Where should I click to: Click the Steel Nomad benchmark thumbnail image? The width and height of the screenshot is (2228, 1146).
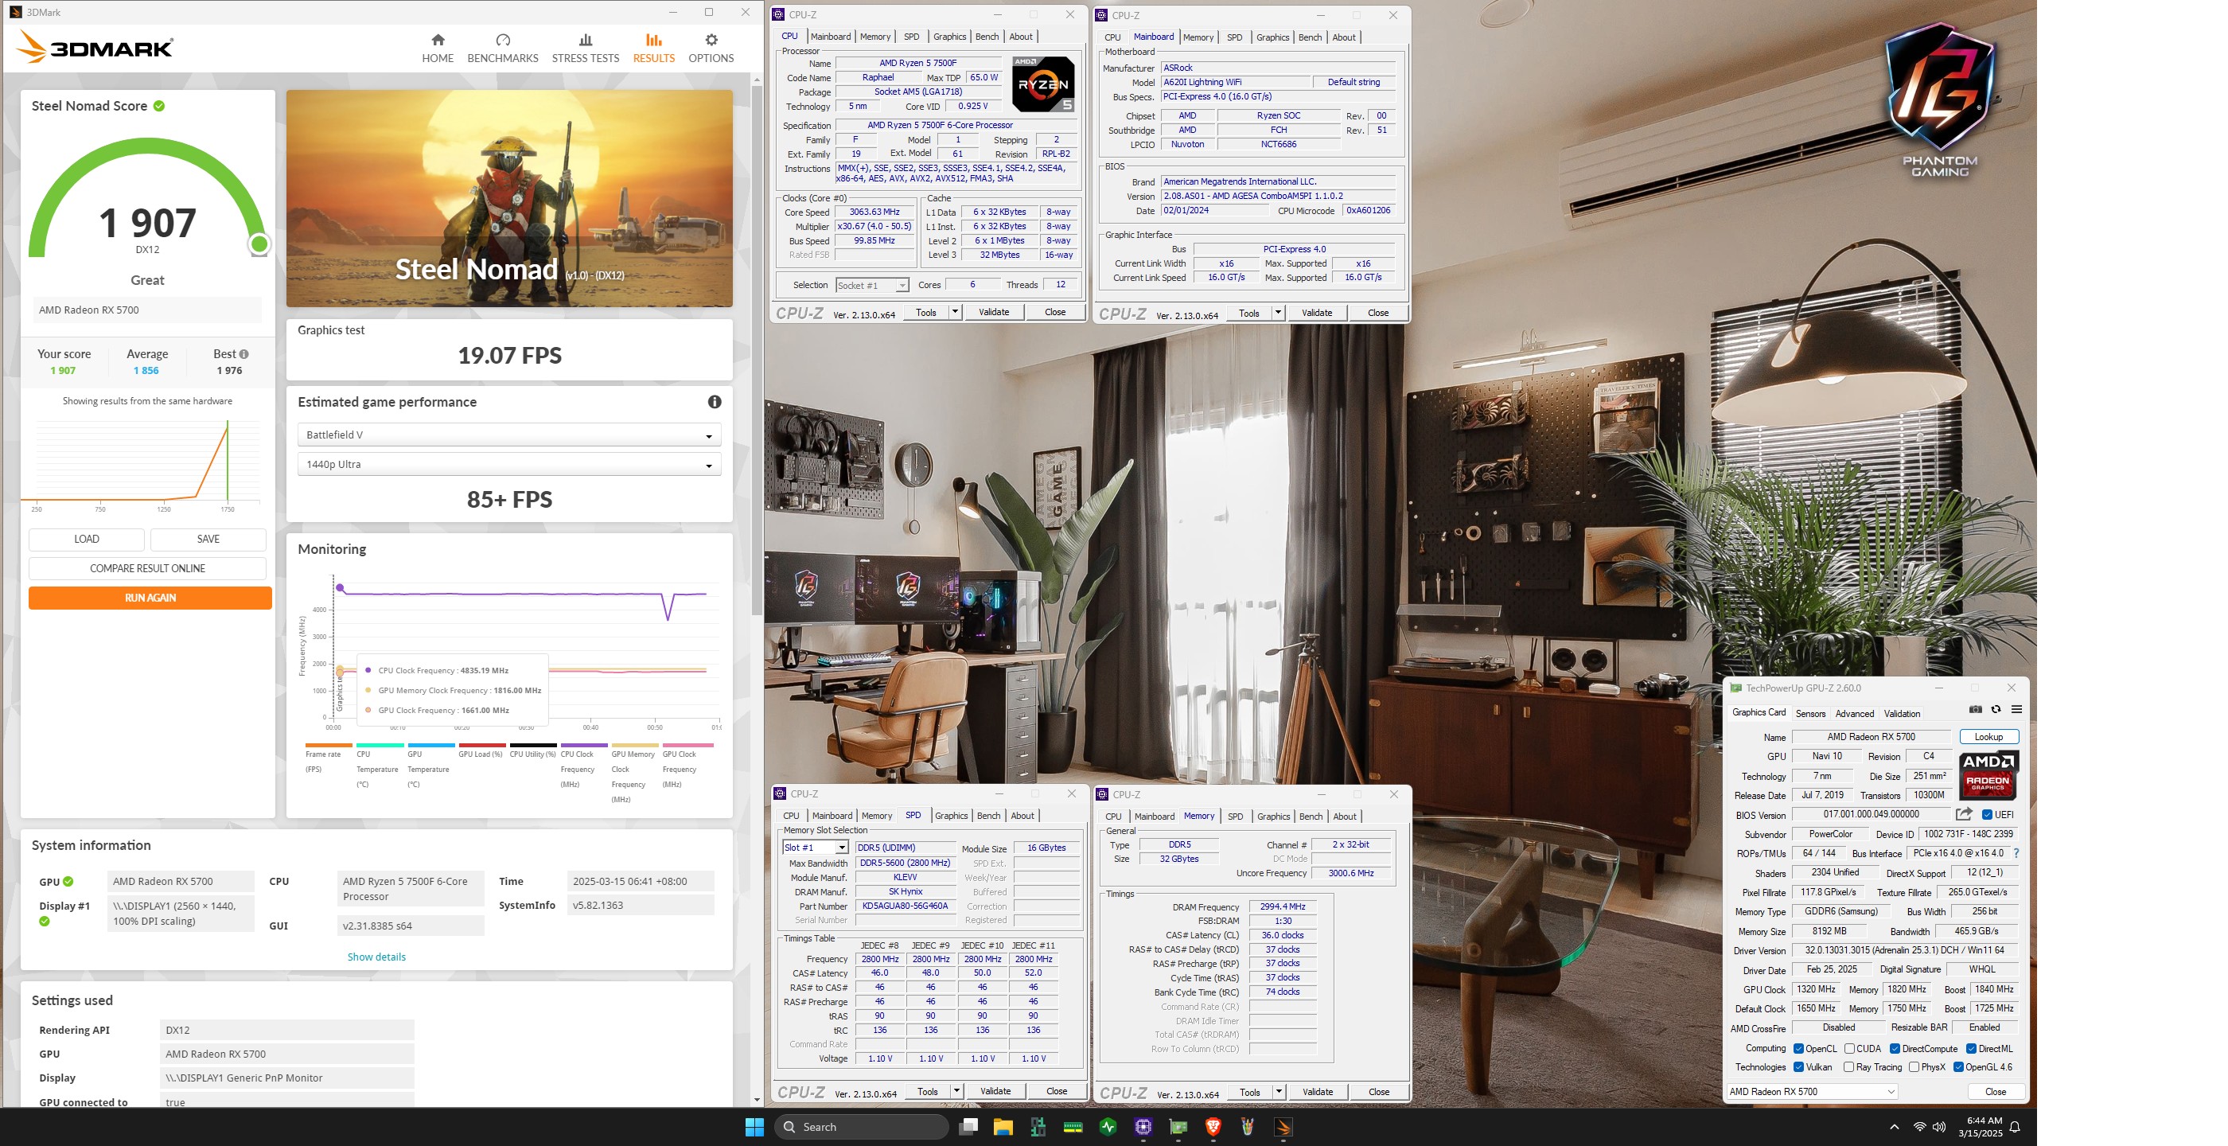coord(508,198)
